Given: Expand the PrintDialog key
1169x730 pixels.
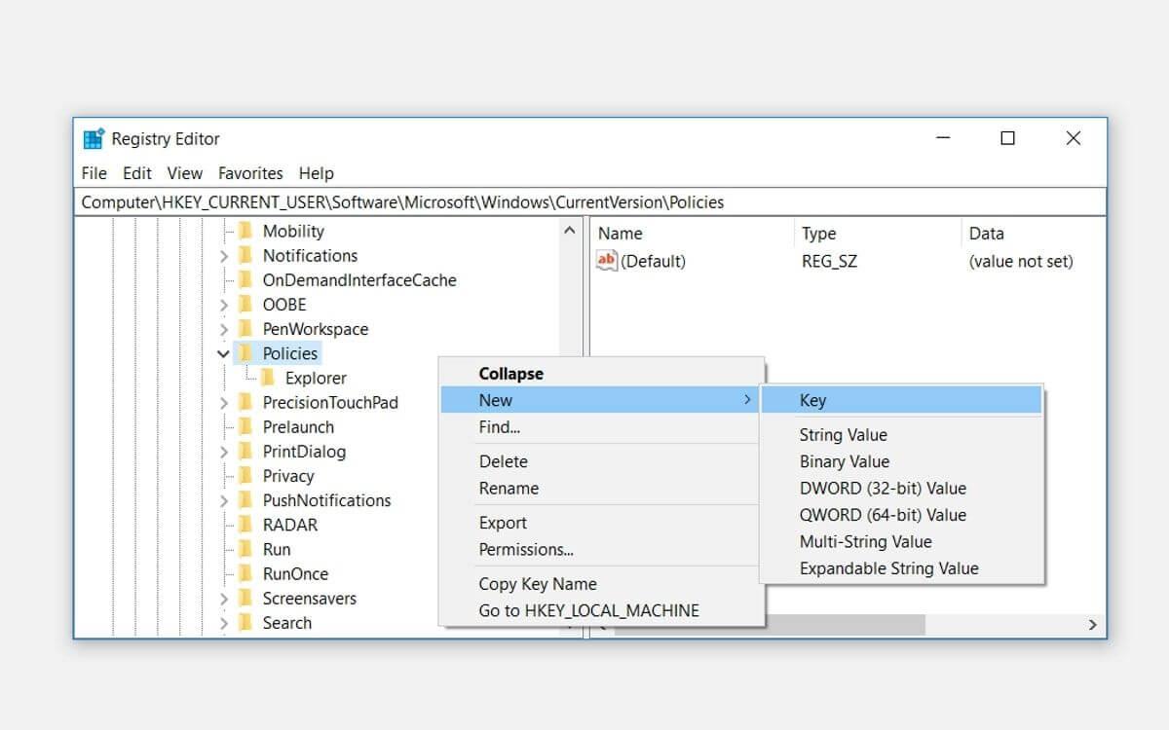Looking at the screenshot, I should coord(223,452).
